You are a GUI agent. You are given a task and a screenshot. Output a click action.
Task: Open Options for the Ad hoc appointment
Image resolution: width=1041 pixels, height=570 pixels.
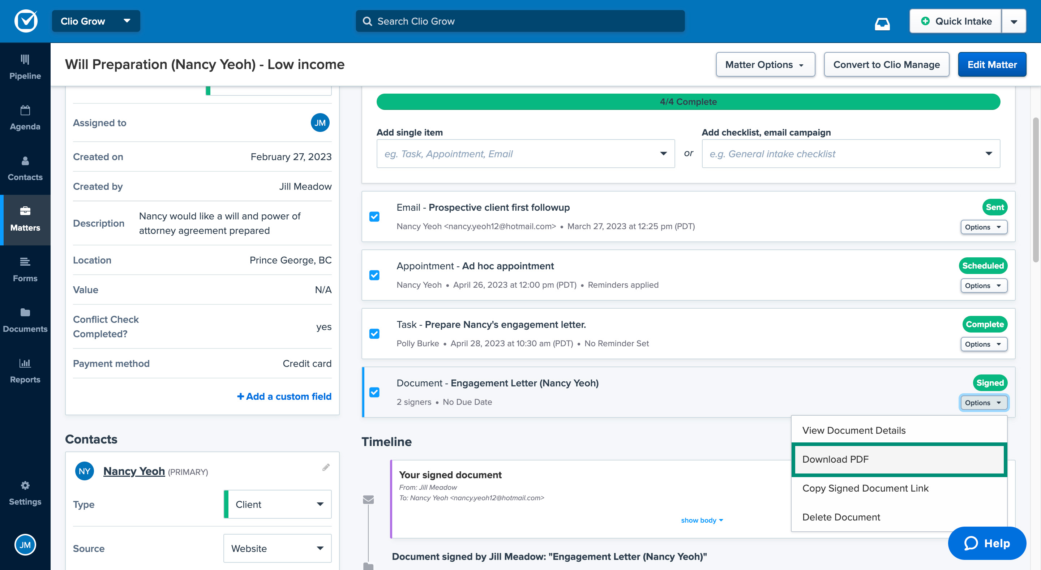[x=983, y=286]
